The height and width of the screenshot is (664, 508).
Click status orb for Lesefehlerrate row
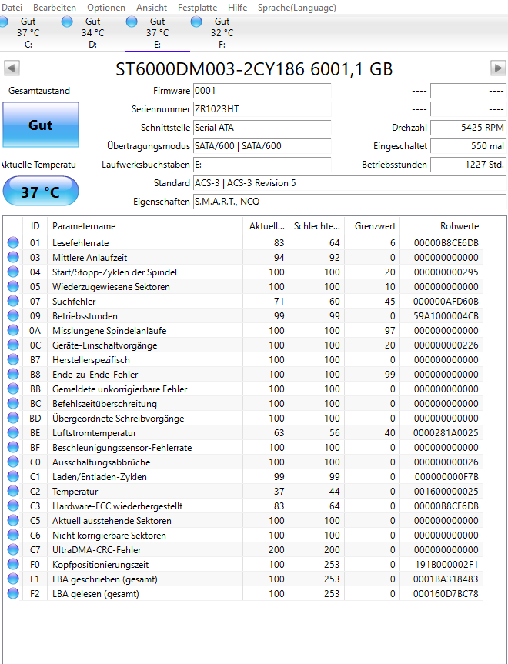click(x=13, y=242)
